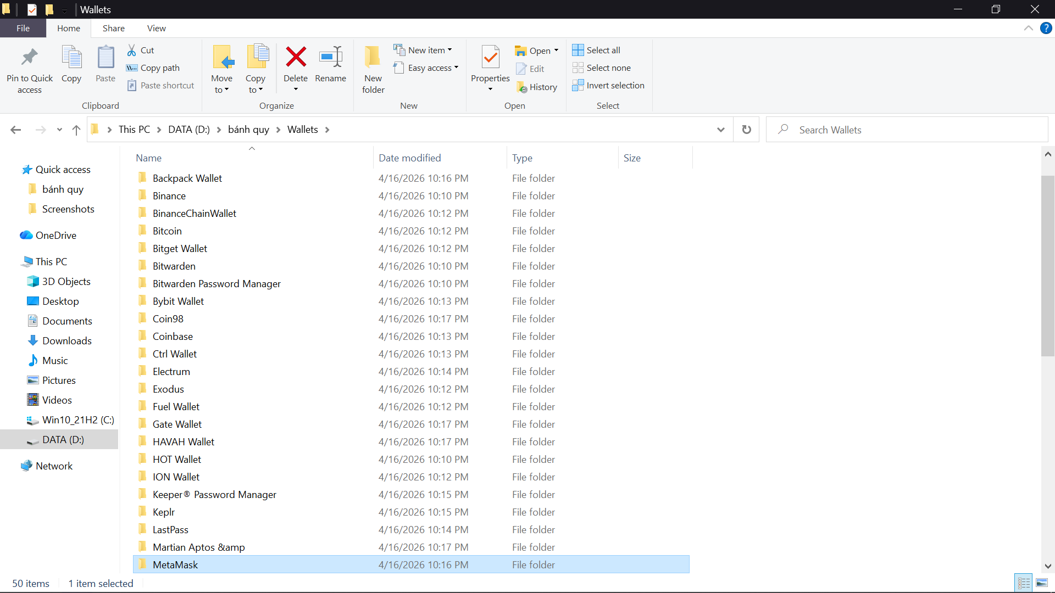Click the Pin to Quick access icon

pyautogui.click(x=30, y=58)
